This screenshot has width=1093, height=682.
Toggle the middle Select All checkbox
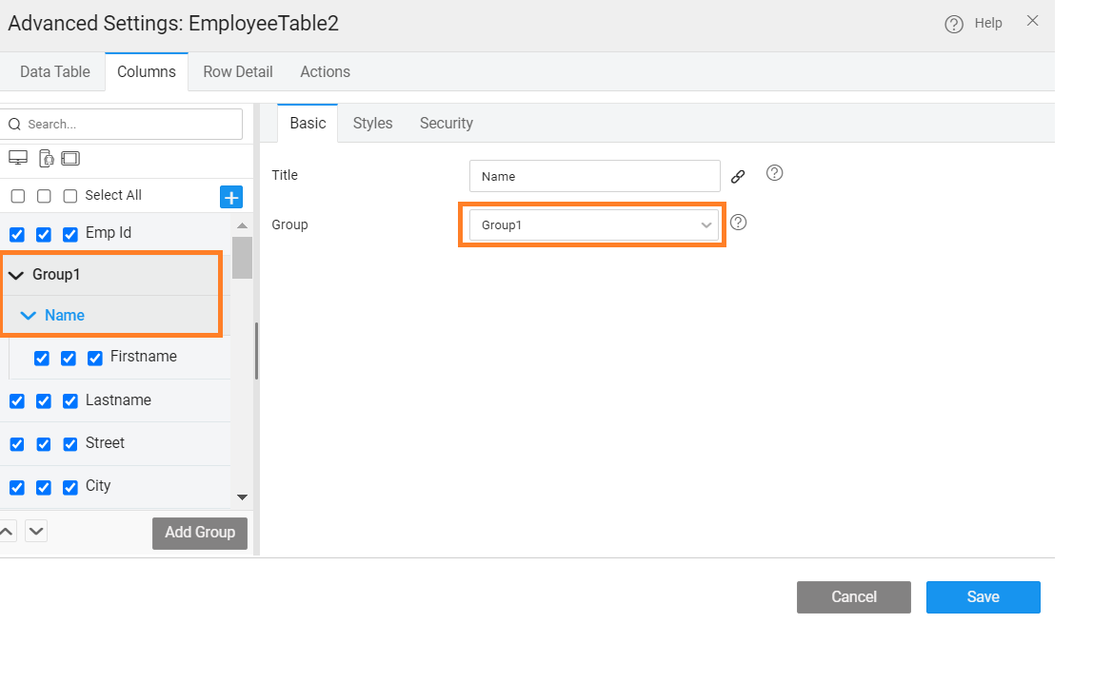(x=44, y=196)
